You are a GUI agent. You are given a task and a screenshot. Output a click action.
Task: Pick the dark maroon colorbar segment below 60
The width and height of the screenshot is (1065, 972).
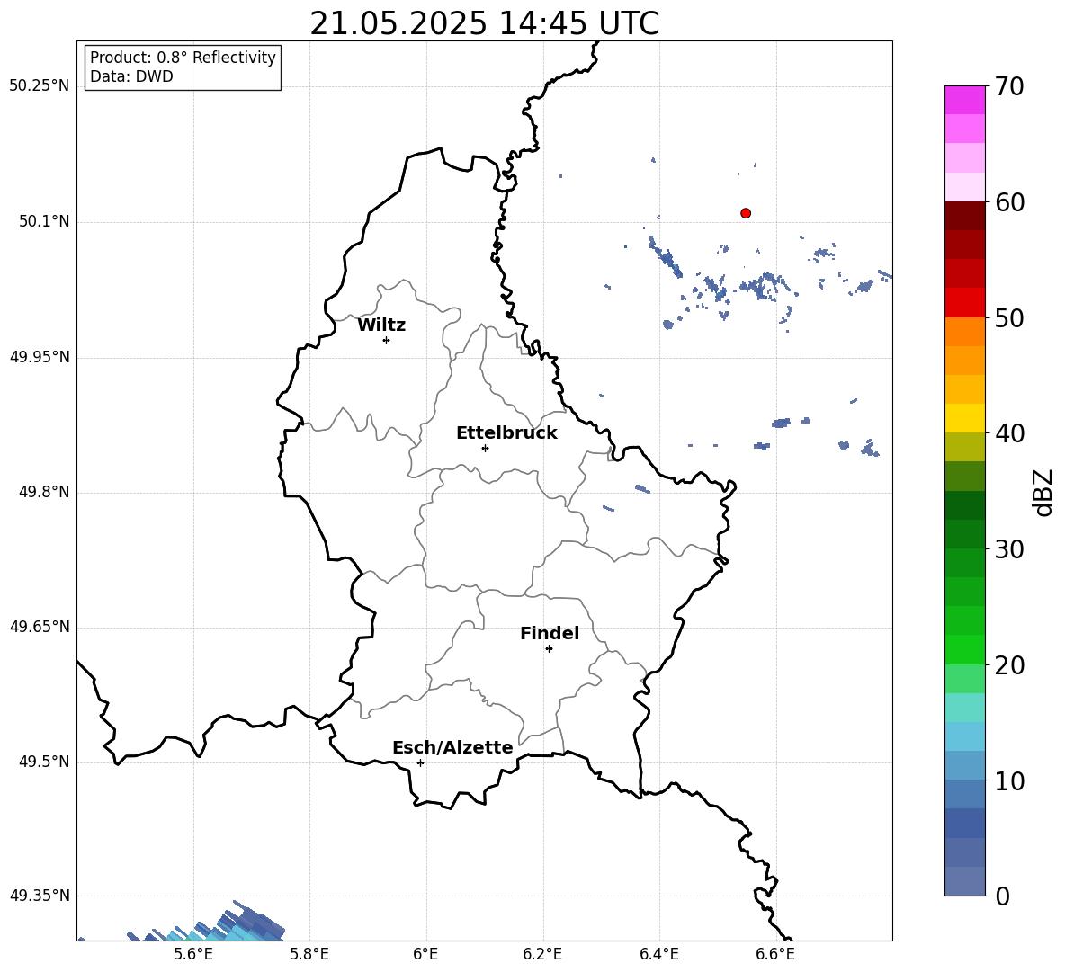coord(965,216)
